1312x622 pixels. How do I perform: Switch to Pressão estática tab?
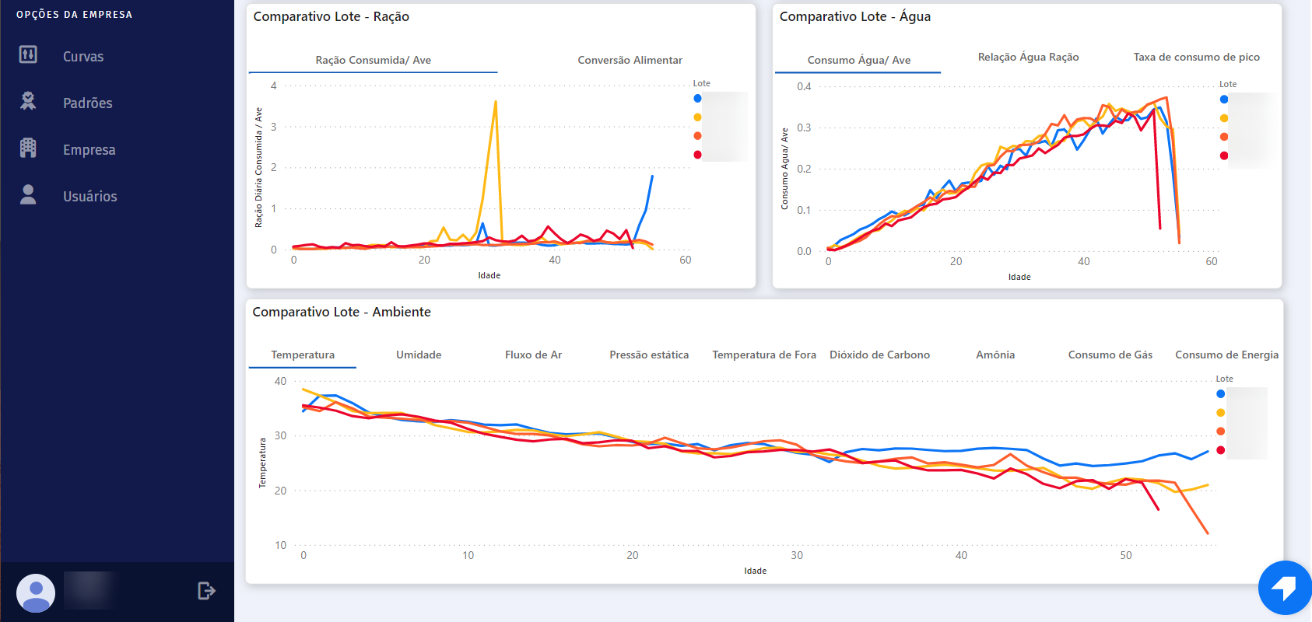(649, 355)
